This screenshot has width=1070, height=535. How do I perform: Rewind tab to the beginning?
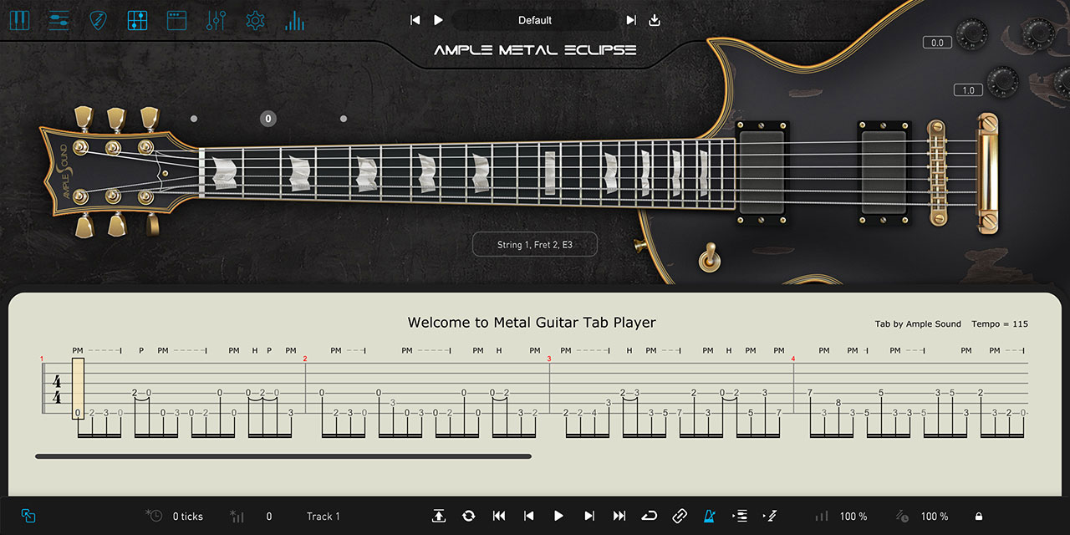pyautogui.click(x=499, y=516)
